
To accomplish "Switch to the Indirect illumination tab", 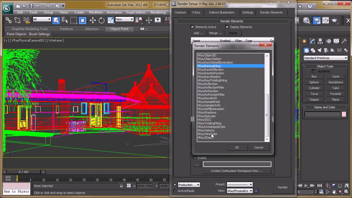I will tap(222, 12).
